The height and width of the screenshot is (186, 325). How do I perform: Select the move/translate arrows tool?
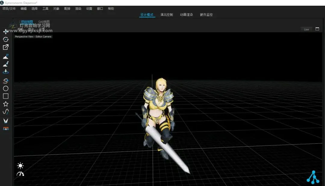click(x=6, y=31)
